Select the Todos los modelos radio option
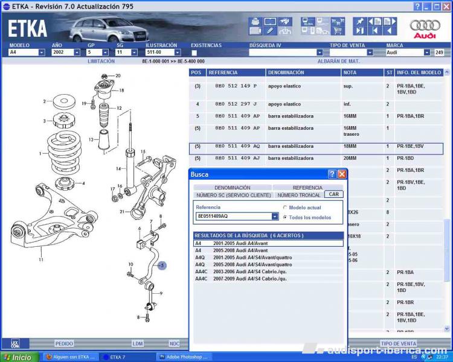The image size is (453, 362). click(x=285, y=217)
